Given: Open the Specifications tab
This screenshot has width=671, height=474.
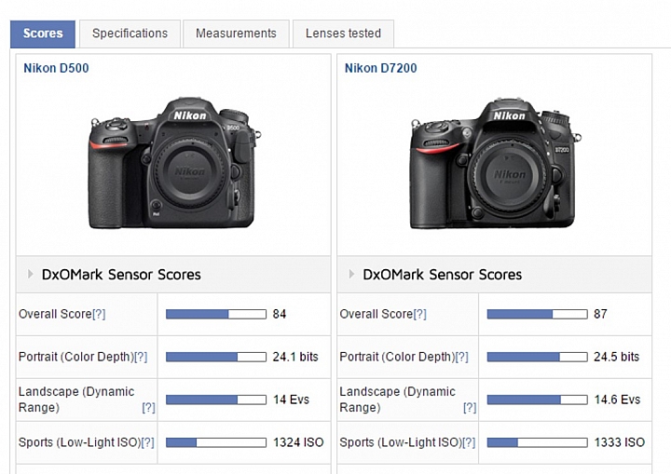Looking at the screenshot, I should [x=130, y=34].
